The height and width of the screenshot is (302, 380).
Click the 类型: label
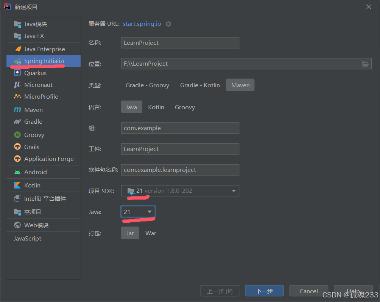[x=95, y=85]
